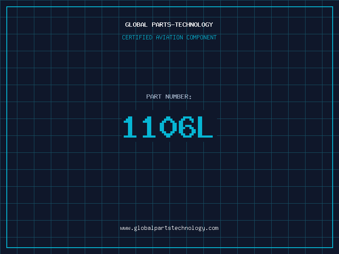Click the word "PART" in the label
Image resolution: width=339 pixels, height=254 pixels.
154,97
